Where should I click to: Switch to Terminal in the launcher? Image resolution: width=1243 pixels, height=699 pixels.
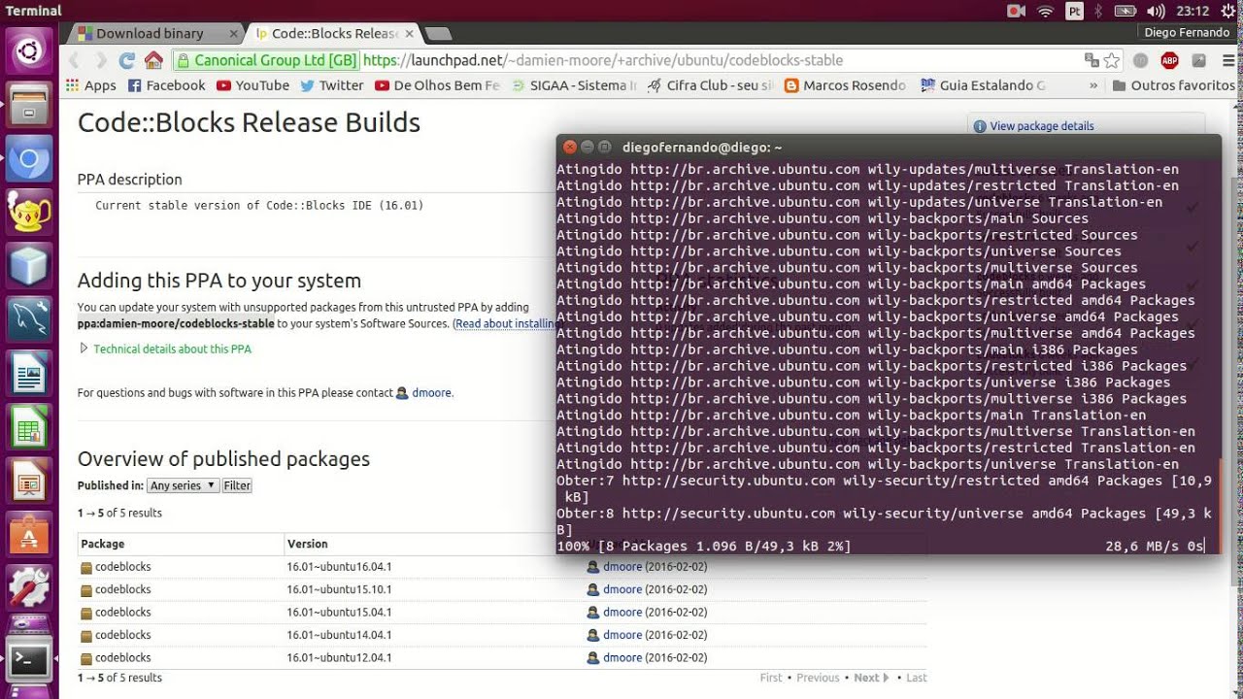pyautogui.click(x=29, y=659)
